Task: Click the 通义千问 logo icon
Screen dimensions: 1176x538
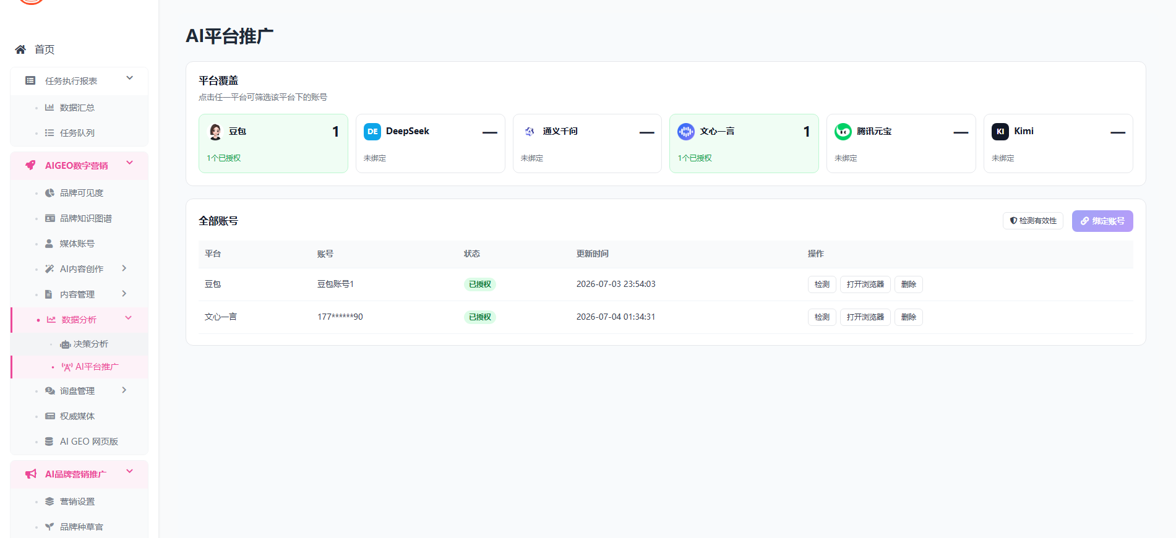Action: click(x=530, y=132)
